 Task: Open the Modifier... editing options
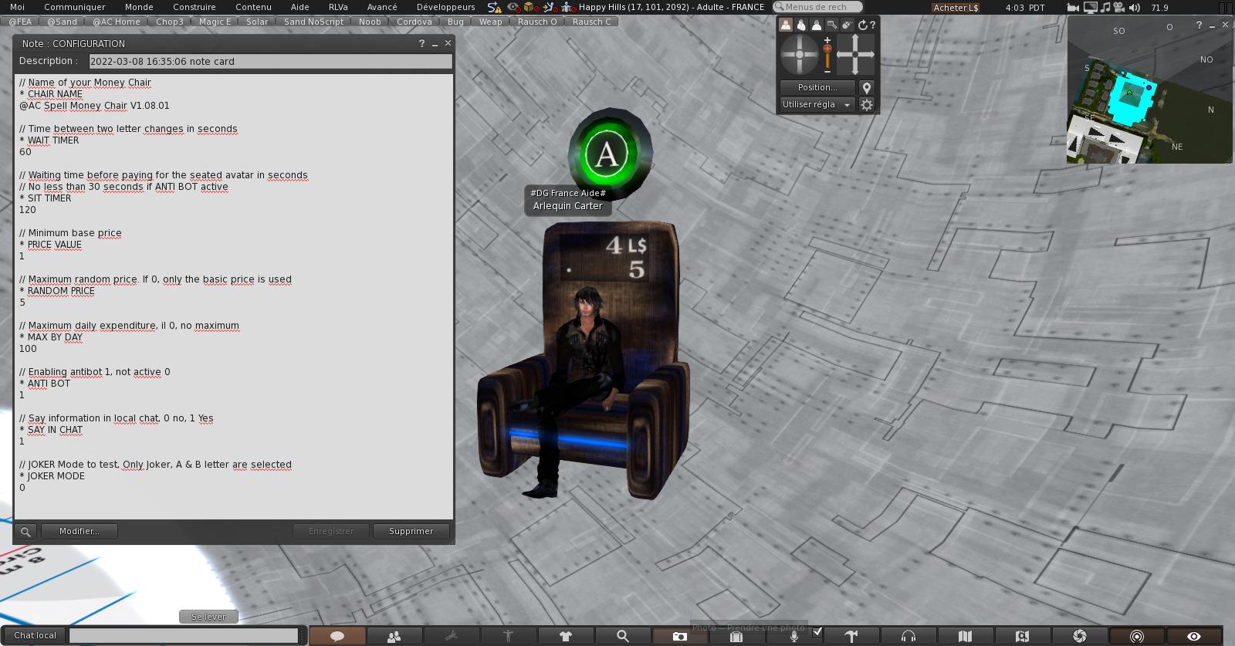point(79,531)
